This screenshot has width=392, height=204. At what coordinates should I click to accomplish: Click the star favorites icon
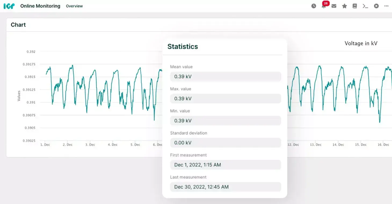[x=344, y=6]
